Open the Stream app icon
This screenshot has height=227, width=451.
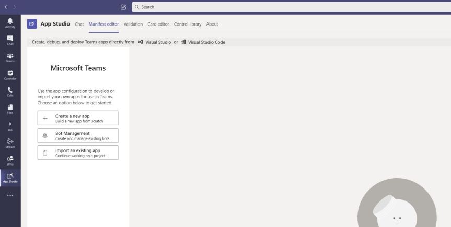(x=10, y=143)
